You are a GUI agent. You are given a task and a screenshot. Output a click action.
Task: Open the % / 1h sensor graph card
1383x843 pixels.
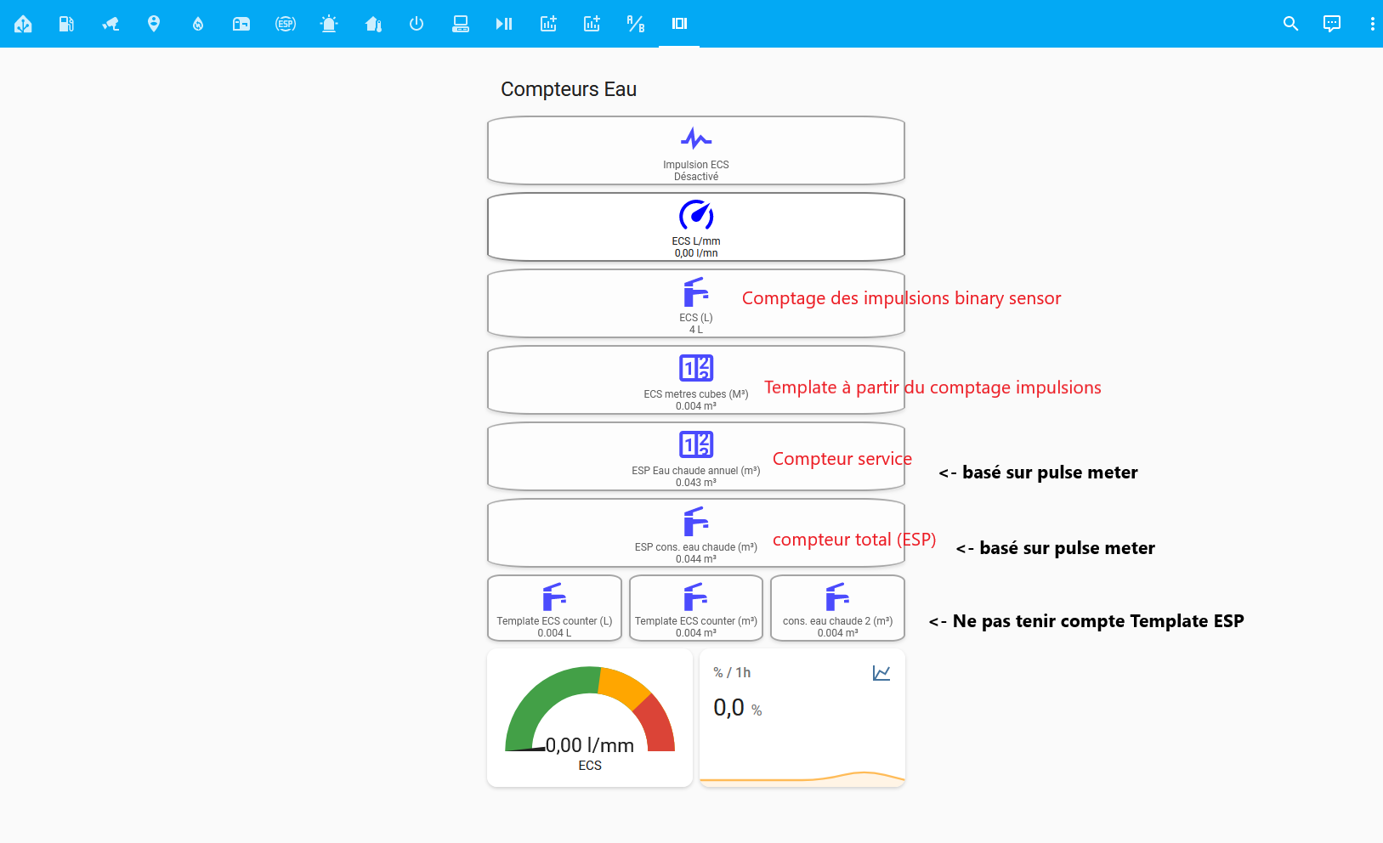click(802, 718)
